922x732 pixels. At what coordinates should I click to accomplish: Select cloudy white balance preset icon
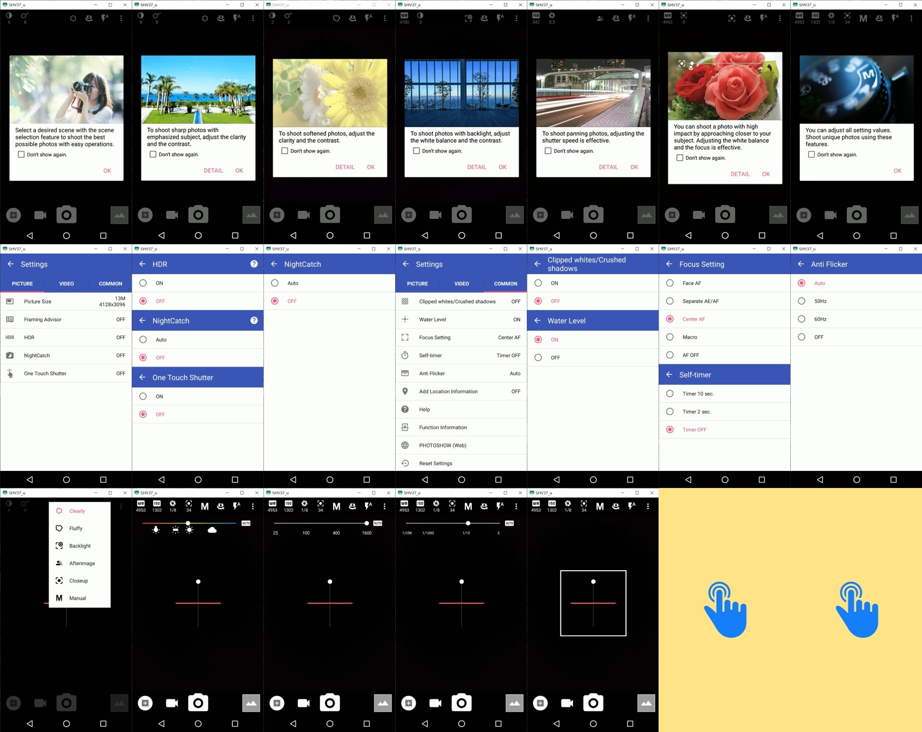pos(212,530)
